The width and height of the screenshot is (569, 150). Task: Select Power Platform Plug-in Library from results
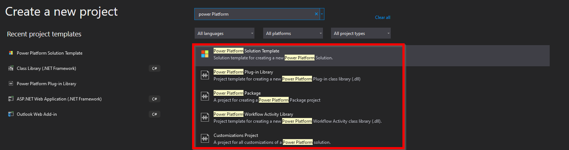(x=243, y=72)
